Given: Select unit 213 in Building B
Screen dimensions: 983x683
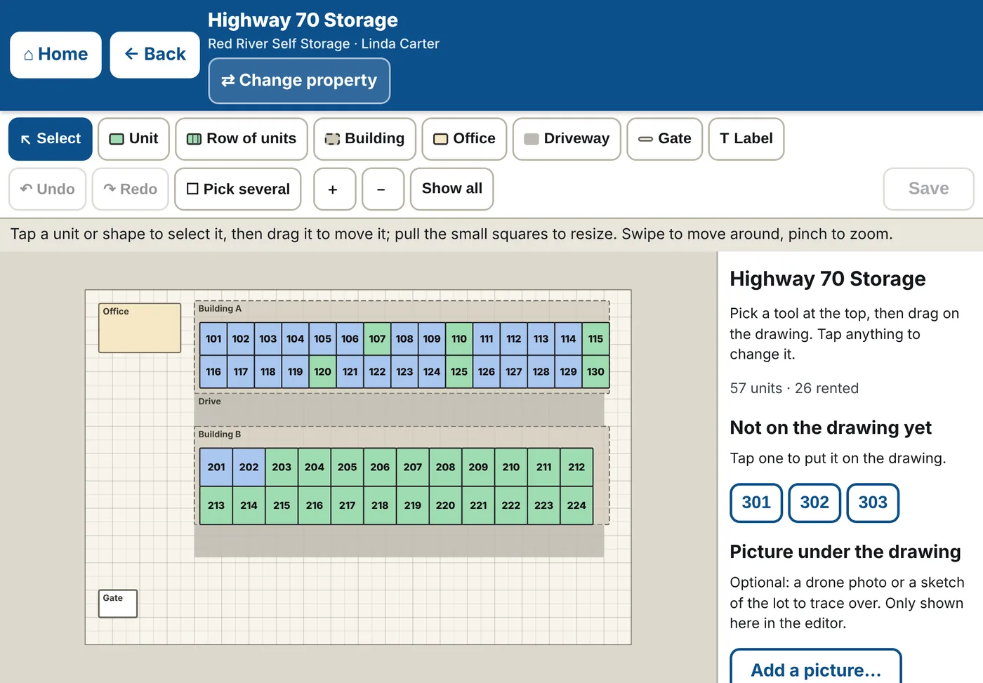Looking at the screenshot, I should [216, 505].
